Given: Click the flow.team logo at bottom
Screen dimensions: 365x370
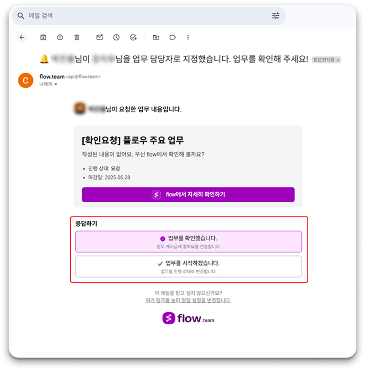Looking at the screenshot, I should tap(188, 319).
